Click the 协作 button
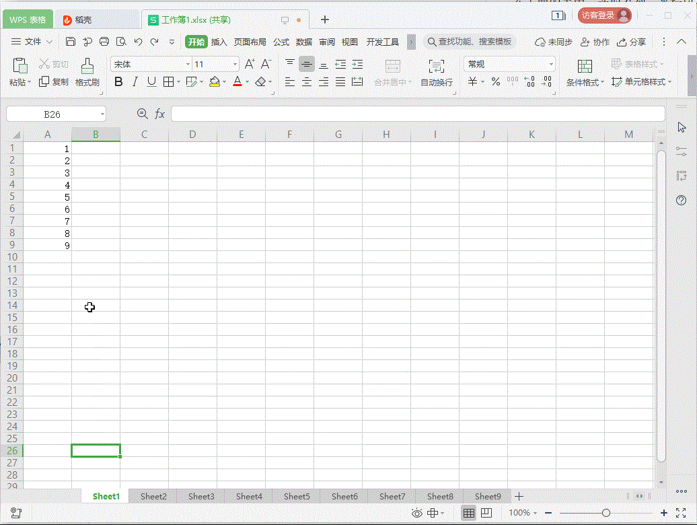This screenshot has width=697, height=525. [x=595, y=42]
